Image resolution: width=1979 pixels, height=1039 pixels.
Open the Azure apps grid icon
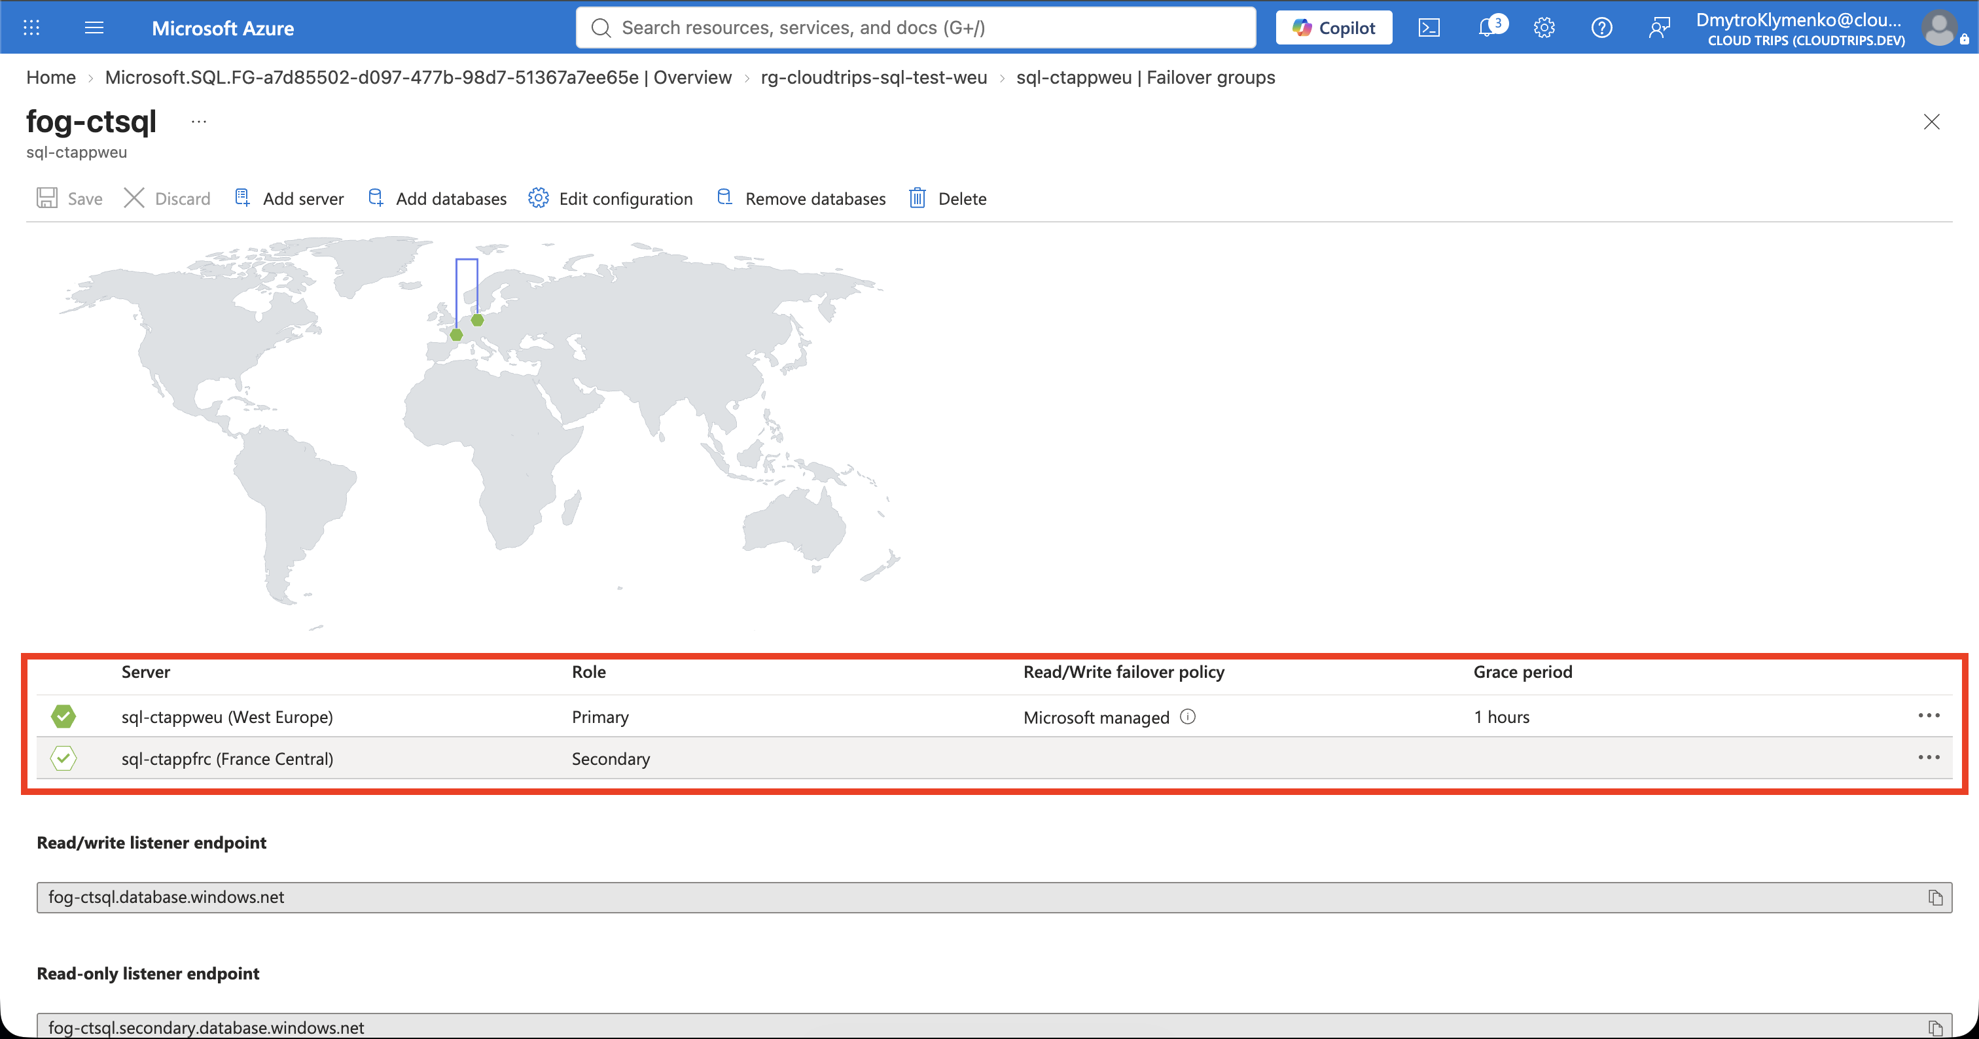[x=31, y=27]
